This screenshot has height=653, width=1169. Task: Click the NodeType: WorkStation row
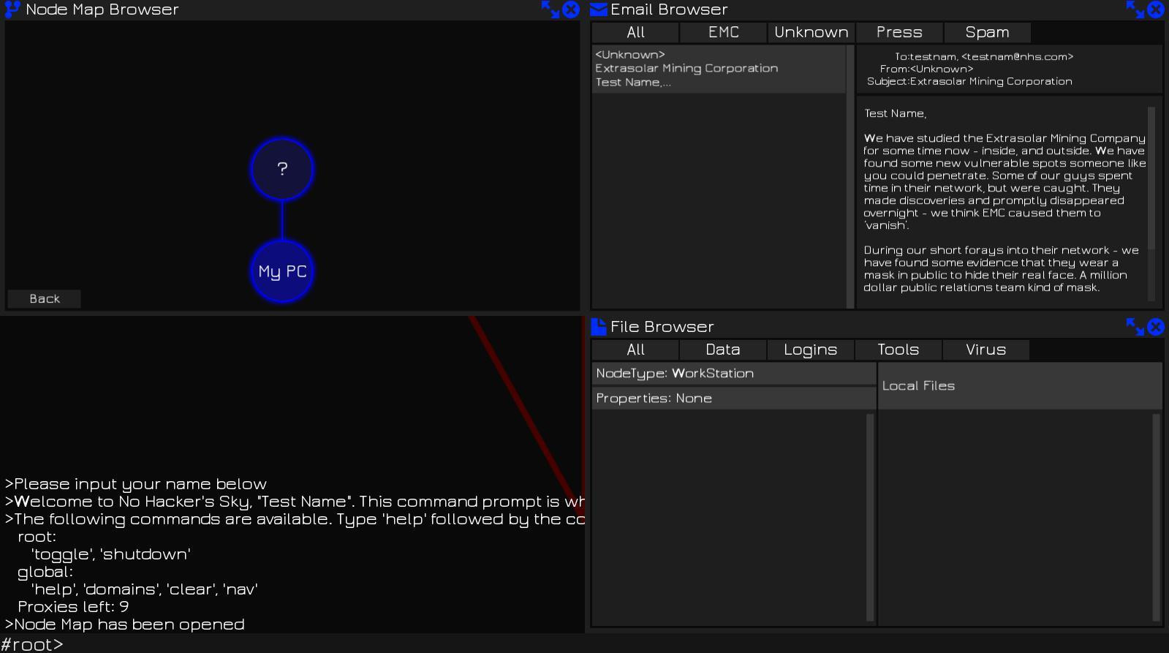pyautogui.click(x=734, y=373)
